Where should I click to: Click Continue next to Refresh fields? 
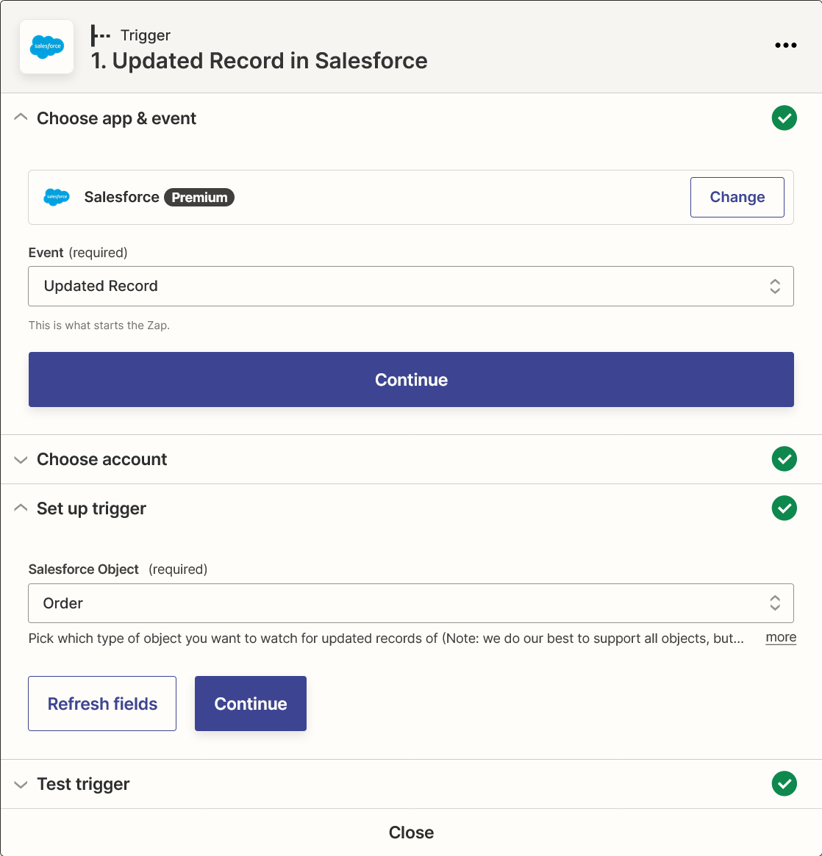(x=251, y=704)
